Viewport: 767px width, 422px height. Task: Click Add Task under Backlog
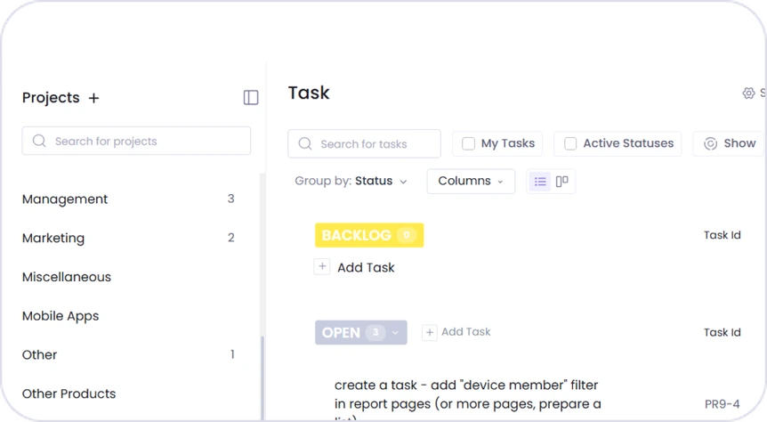tap(366, 267)
